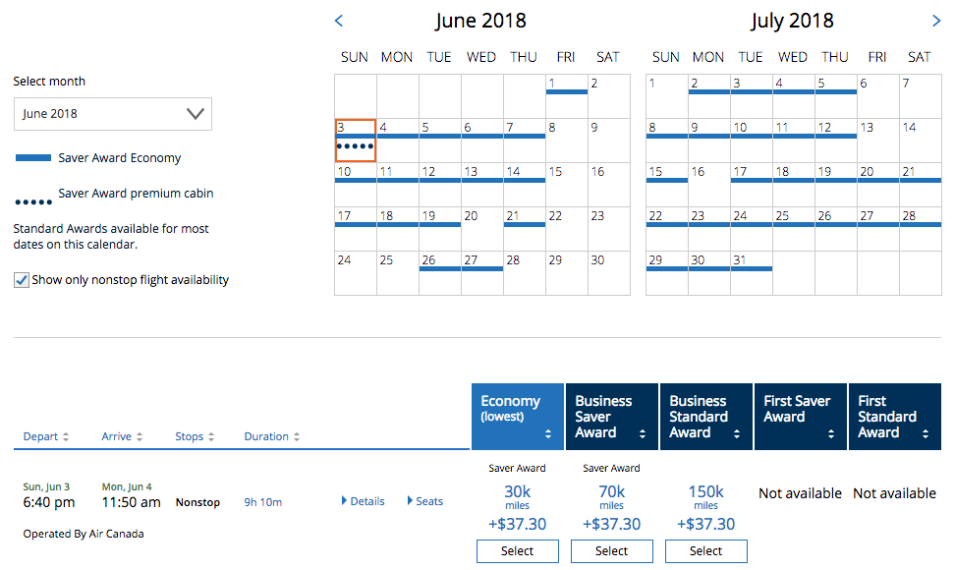The image size is (955, 570).
Task: Open the Seats view for flight
Action: point(424,501)
